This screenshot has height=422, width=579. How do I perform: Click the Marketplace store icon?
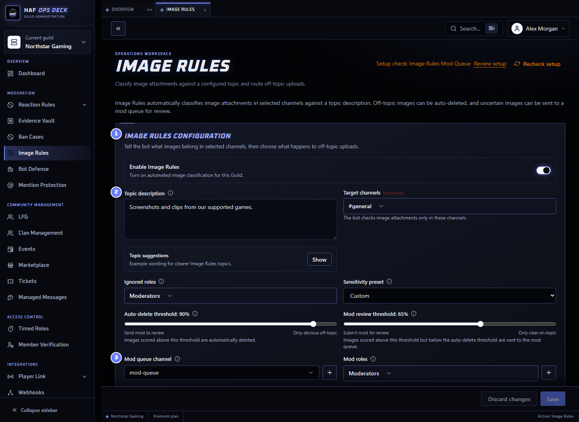tap(10, 265)
